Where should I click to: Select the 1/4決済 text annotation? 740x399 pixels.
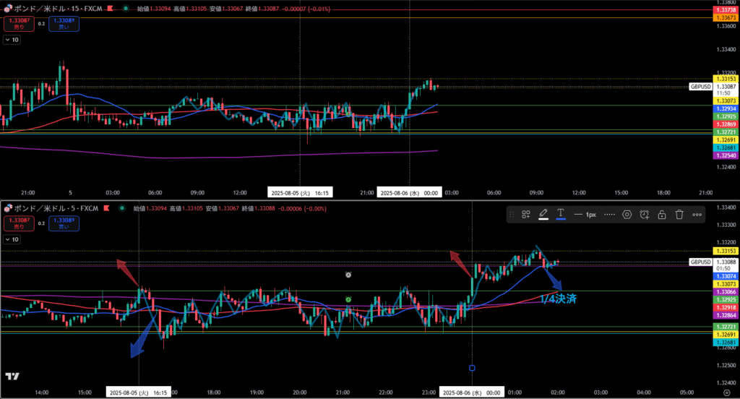559,299
